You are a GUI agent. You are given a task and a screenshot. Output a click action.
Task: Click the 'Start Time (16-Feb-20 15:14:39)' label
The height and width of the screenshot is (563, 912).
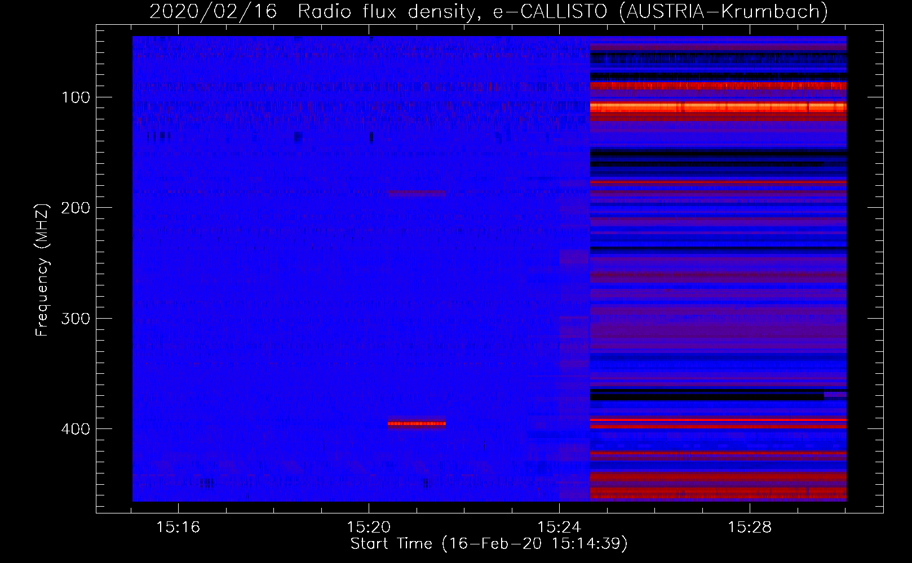(x=489, y=544)
